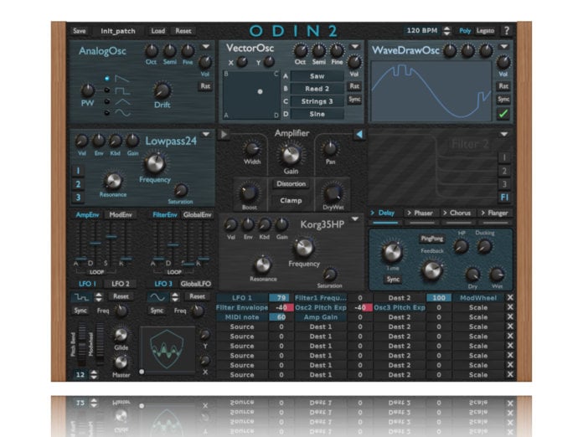Screen dimensions: 583x437
Task: Click the blue left arrow beside Amplifier
Action: 359,134
